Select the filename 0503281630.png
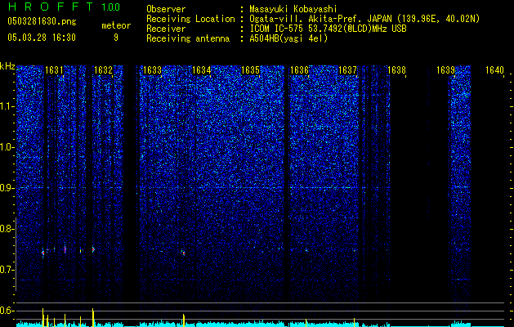The width and height of the screenshot is (514, 327). click(x=42, y=21)
